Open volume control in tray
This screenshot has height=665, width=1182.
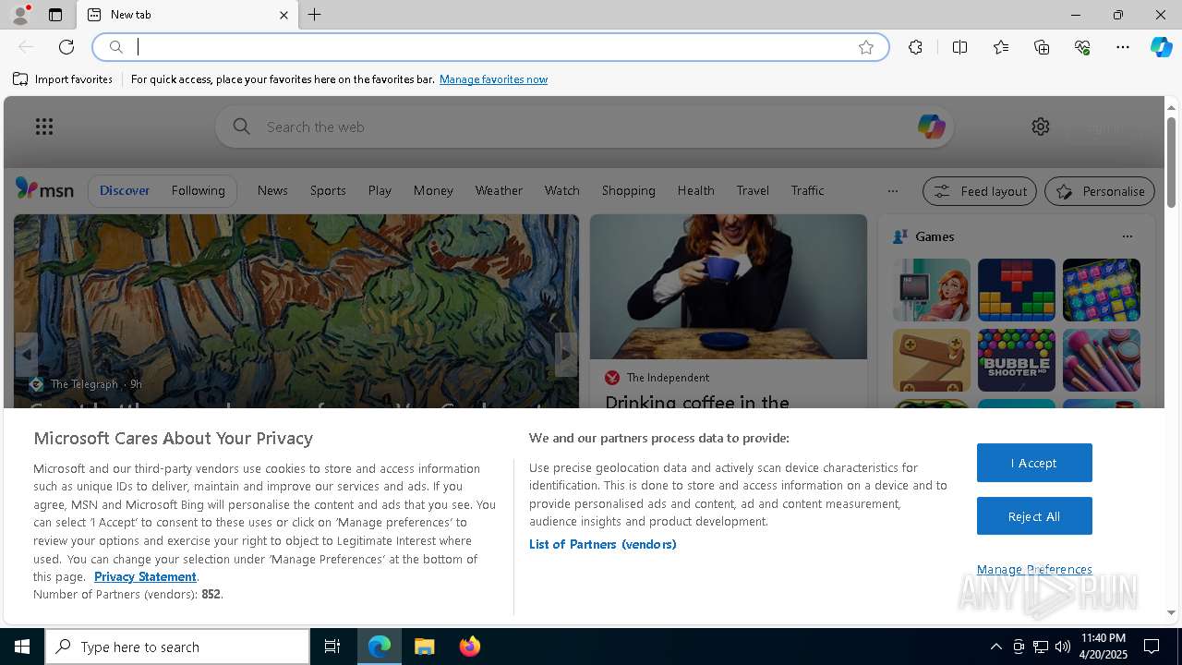click(x=1063, y=647)
